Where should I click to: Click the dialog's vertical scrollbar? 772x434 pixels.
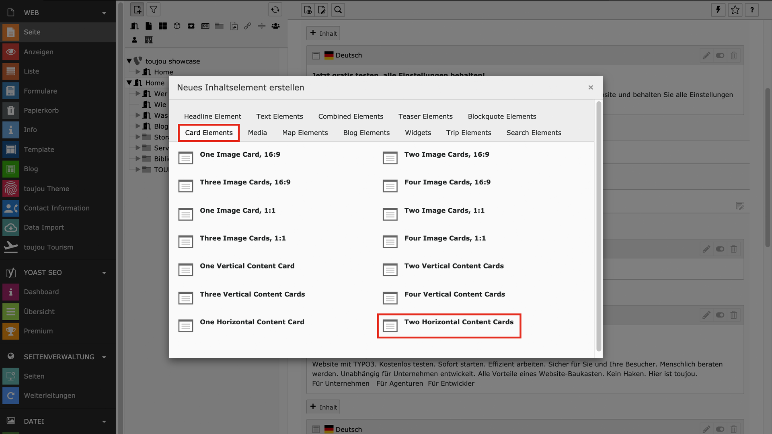[599, 225]
